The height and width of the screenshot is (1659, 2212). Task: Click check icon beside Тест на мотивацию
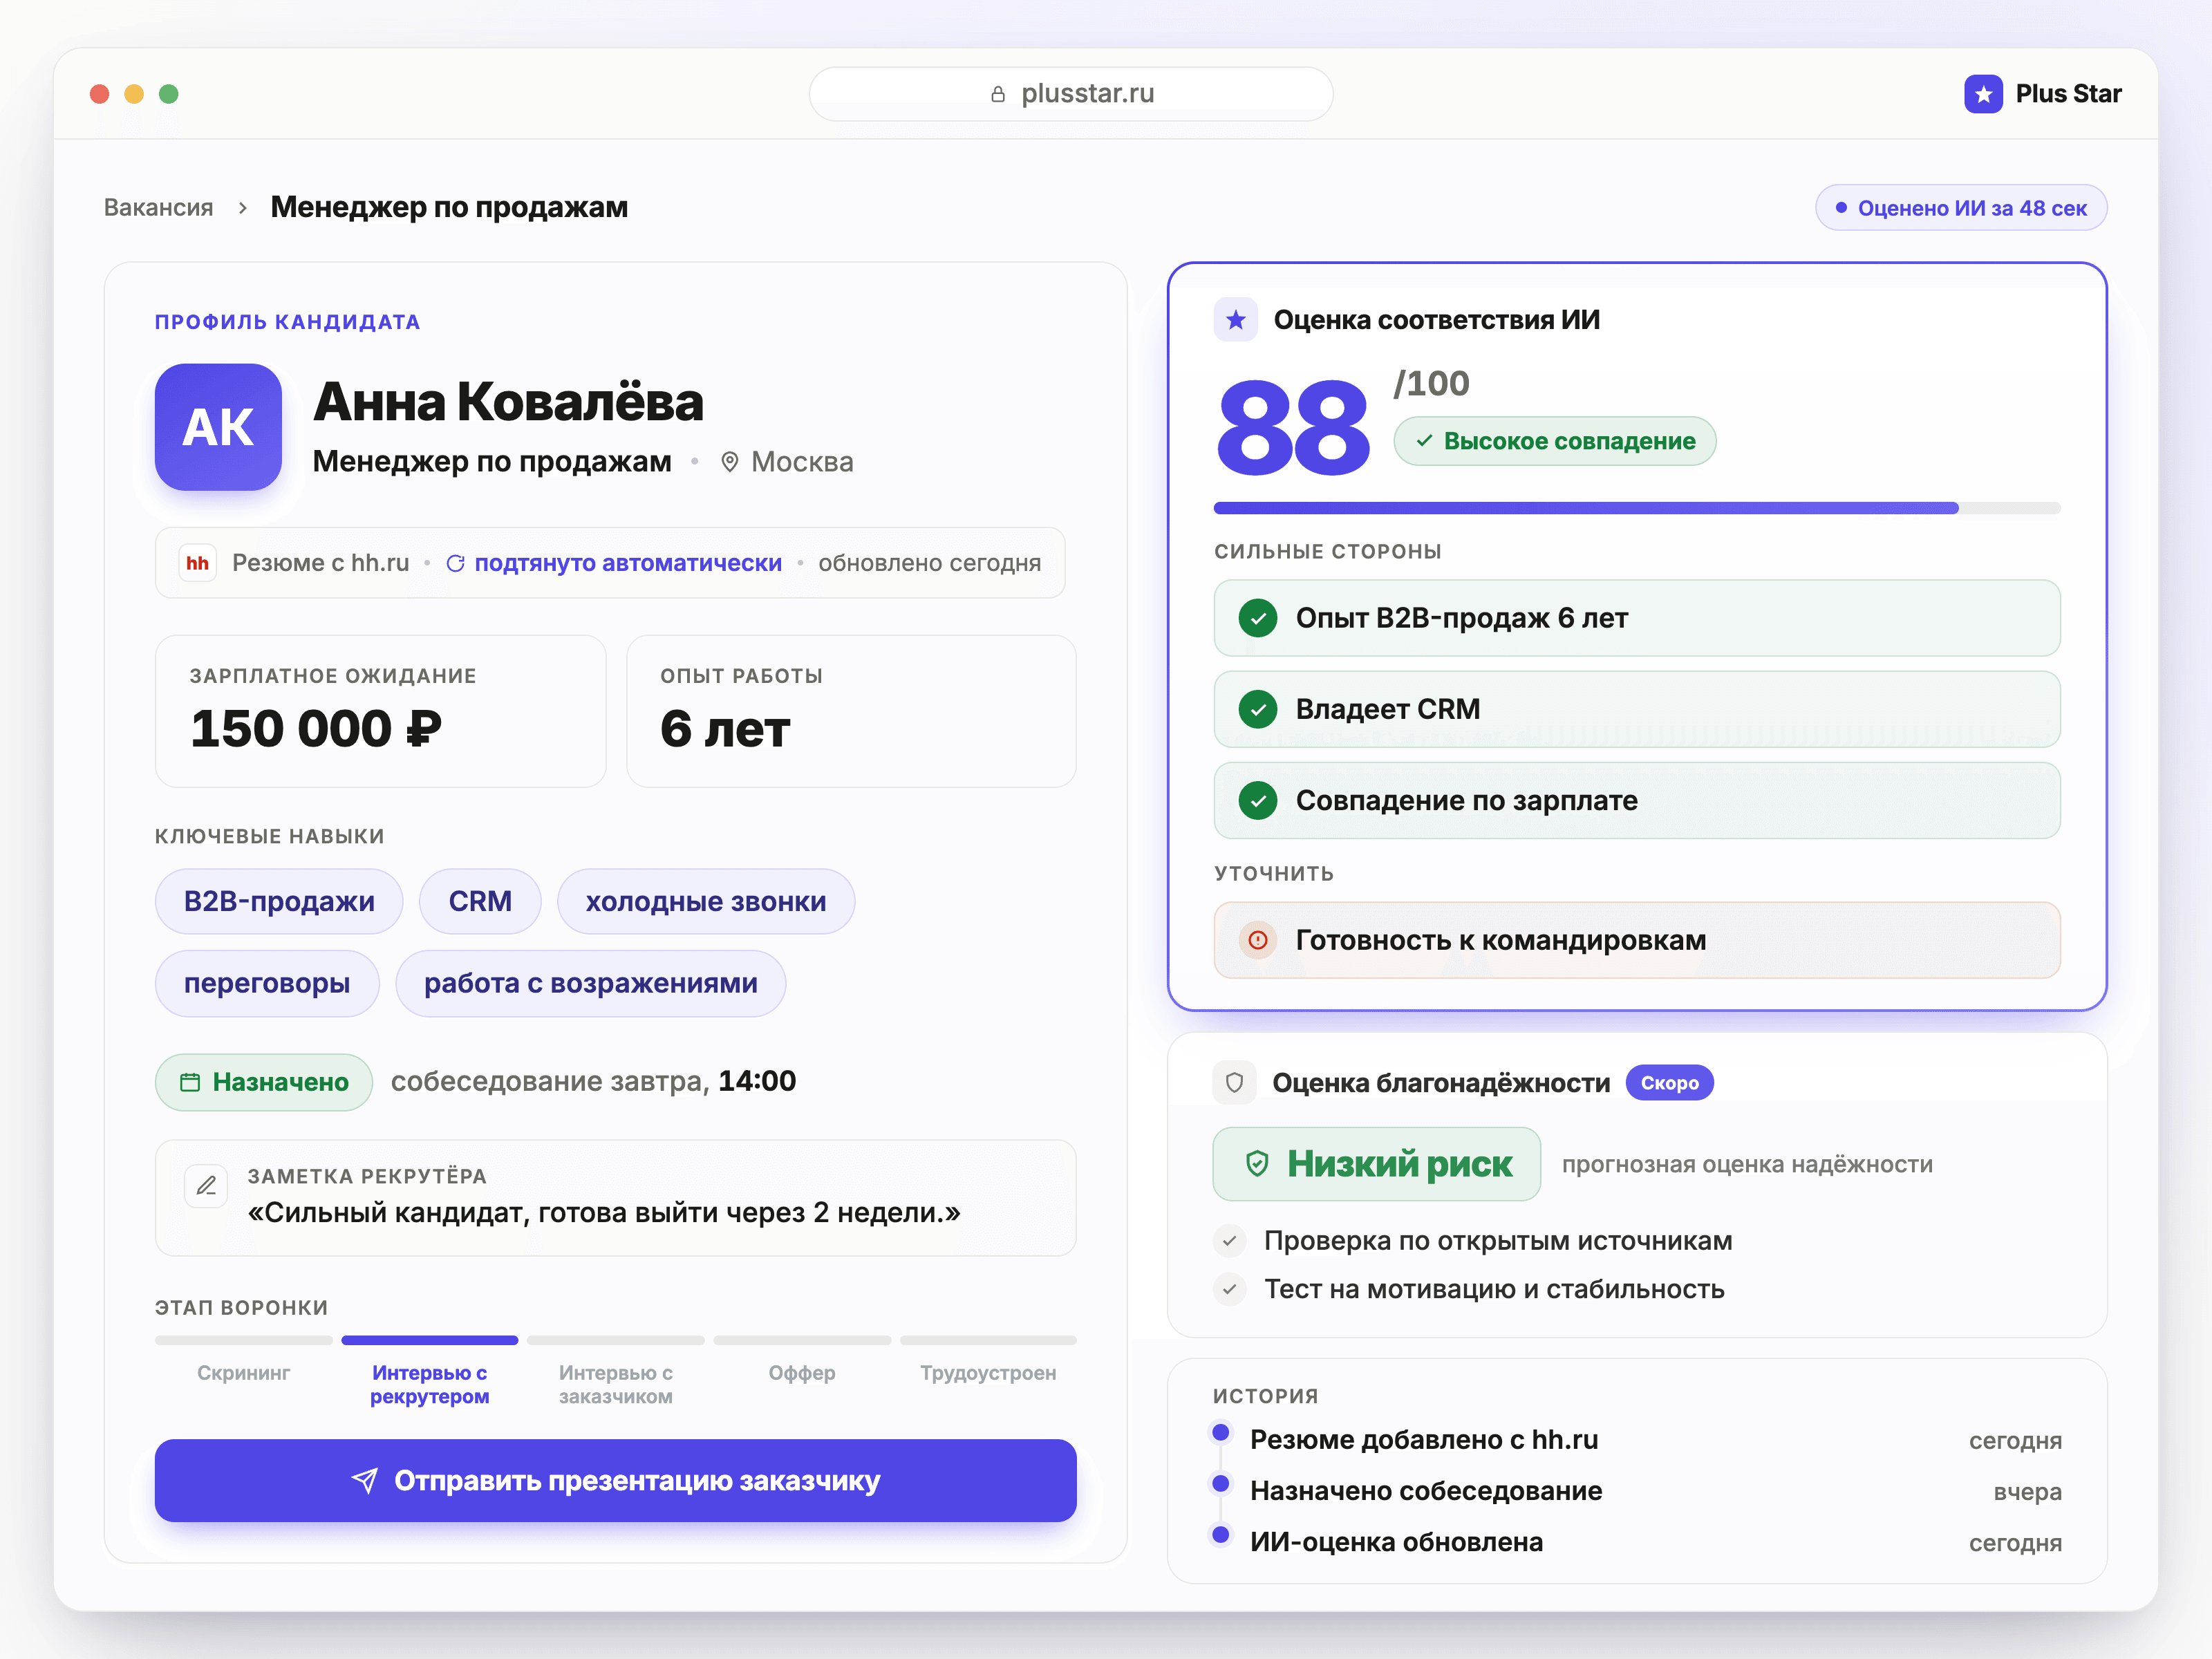coord(1230,1289)
